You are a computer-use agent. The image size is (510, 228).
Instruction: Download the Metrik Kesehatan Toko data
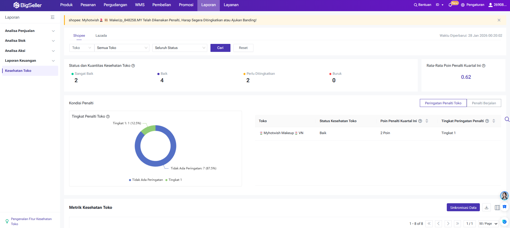487,208
